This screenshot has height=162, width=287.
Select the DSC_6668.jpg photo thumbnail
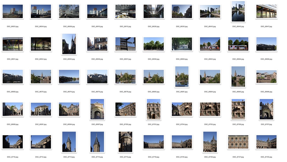coord(266,44)
